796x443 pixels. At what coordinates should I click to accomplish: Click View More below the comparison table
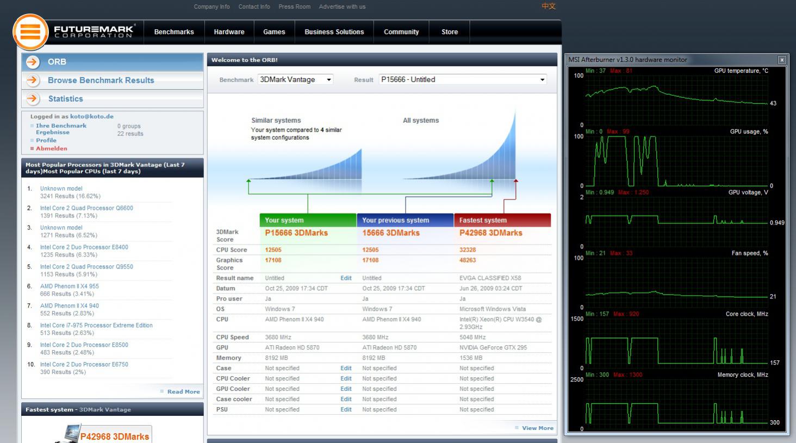pos(537,428)
